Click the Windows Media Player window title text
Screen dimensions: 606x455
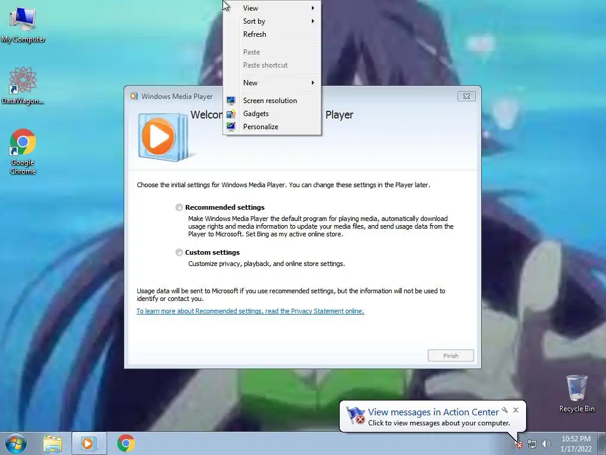click(177, 97)
